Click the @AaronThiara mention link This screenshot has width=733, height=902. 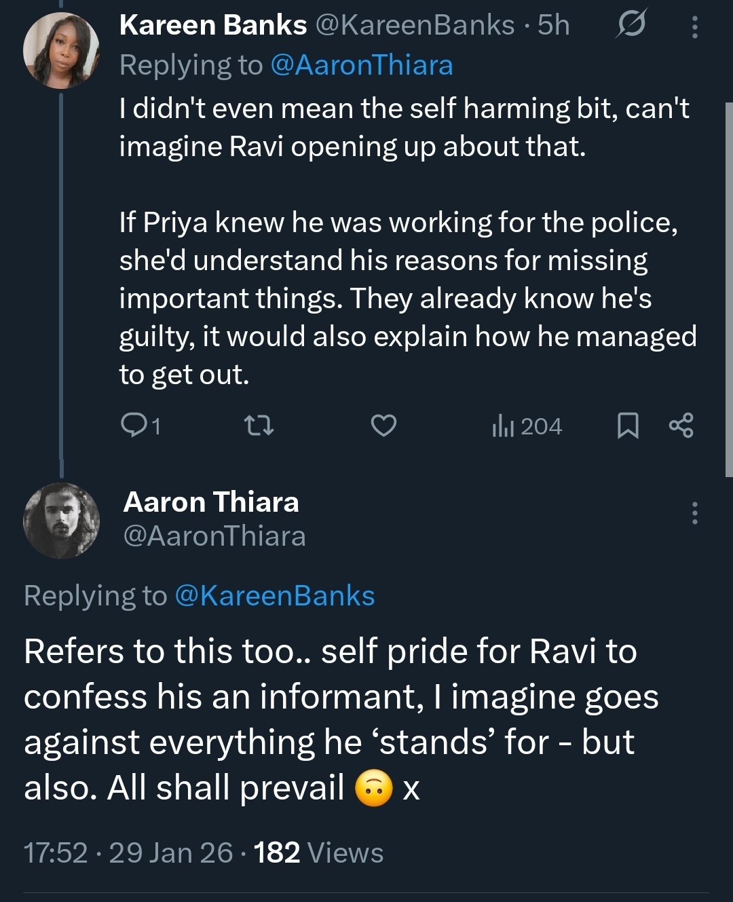(x=361, y=66)
